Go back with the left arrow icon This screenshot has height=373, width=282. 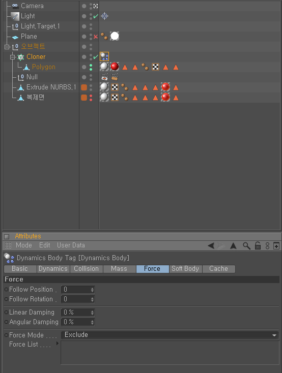point(211,246)
